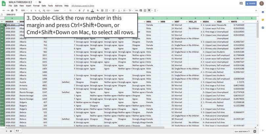Open text rotation dropdown
Image resolution: width=266 pixels, height=134 pixels.
coord(130,11)
